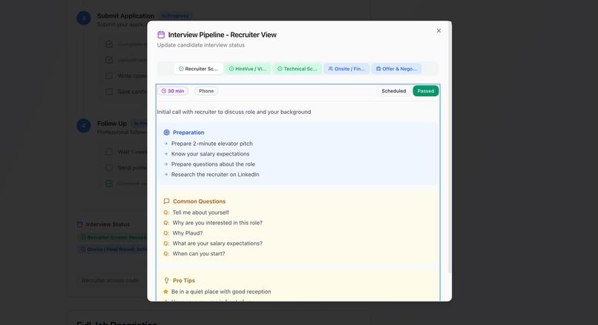The width and height of the screenshot is (598, 325).
Task: Click the Submit Application step heading behind dialog
Action: 125,16
